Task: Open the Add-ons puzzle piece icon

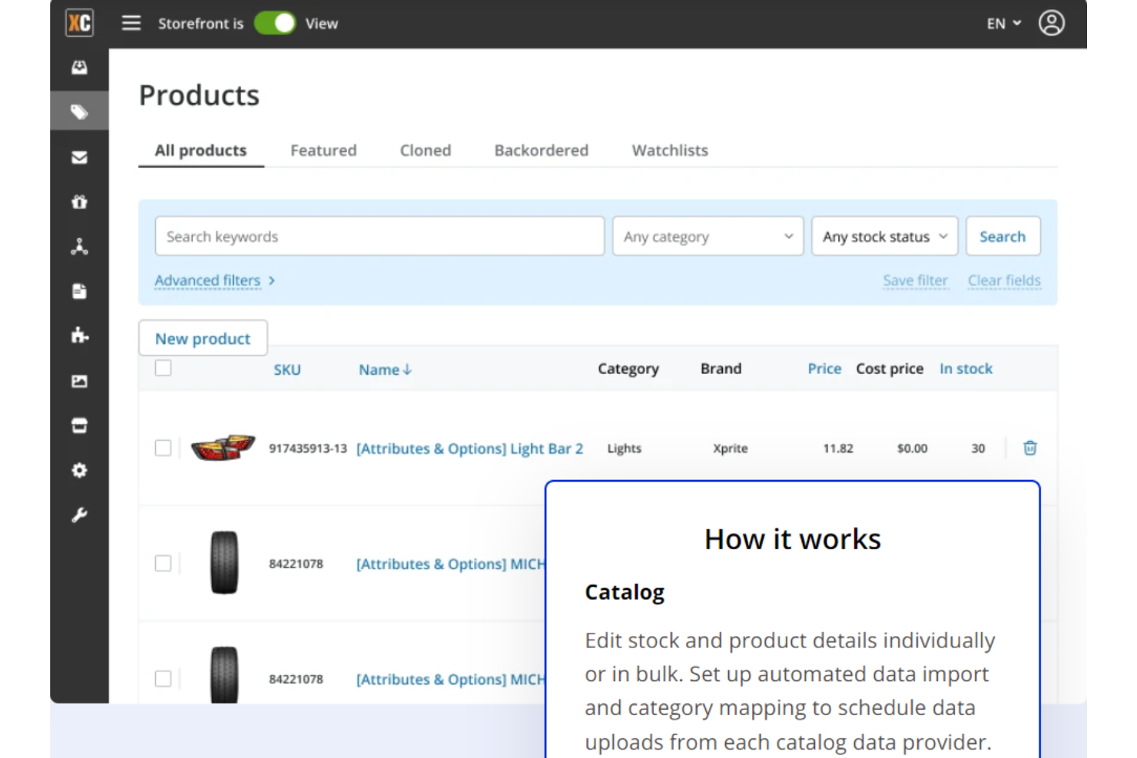Action: tap(79, 335)
